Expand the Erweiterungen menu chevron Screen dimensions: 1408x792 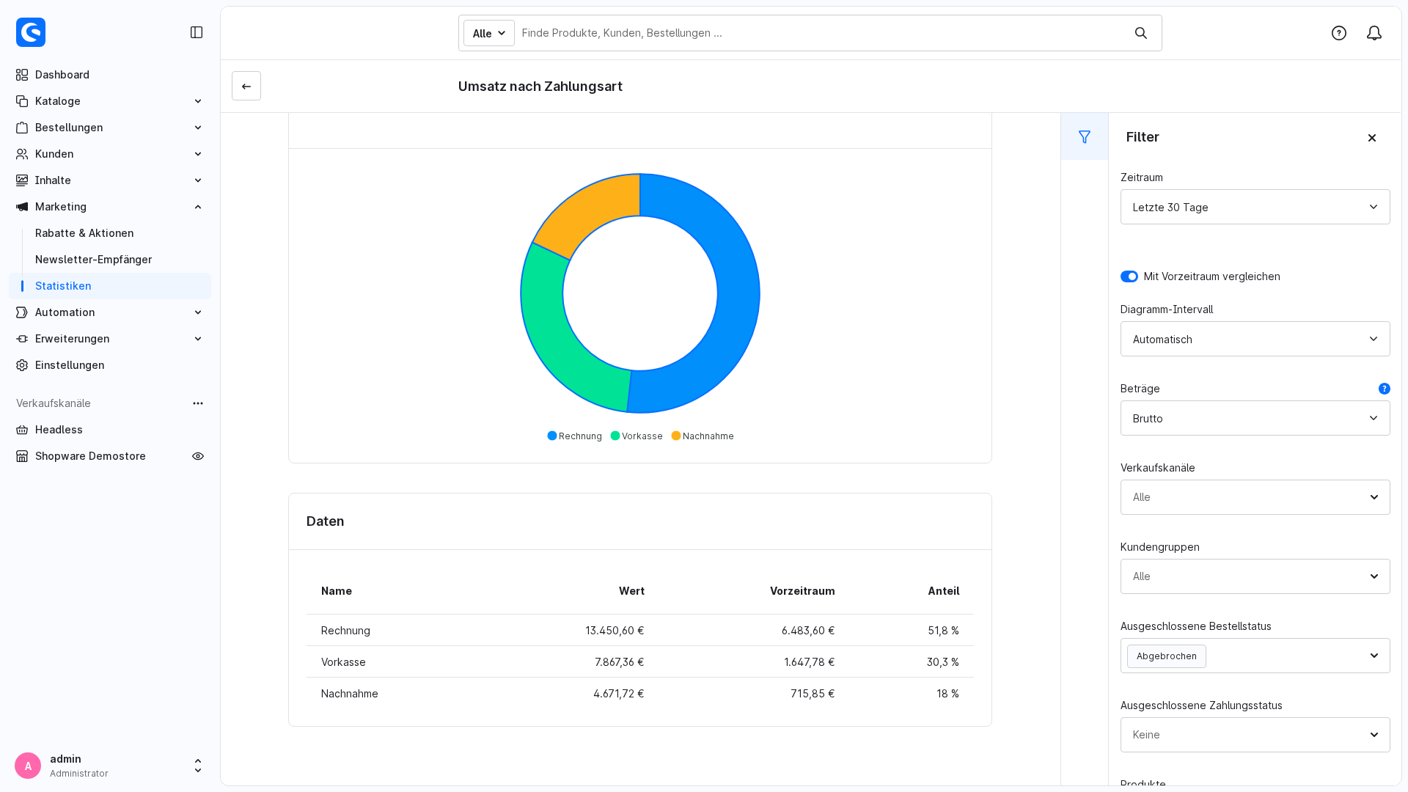198,339
